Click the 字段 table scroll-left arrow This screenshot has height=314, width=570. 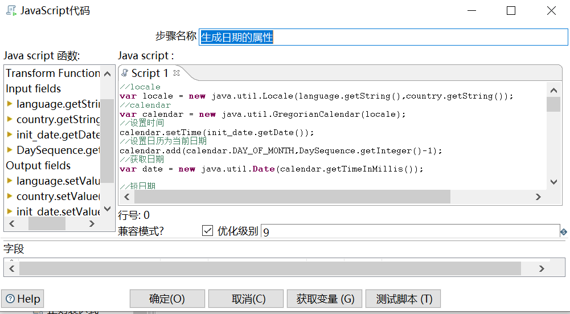click(11, 268)
